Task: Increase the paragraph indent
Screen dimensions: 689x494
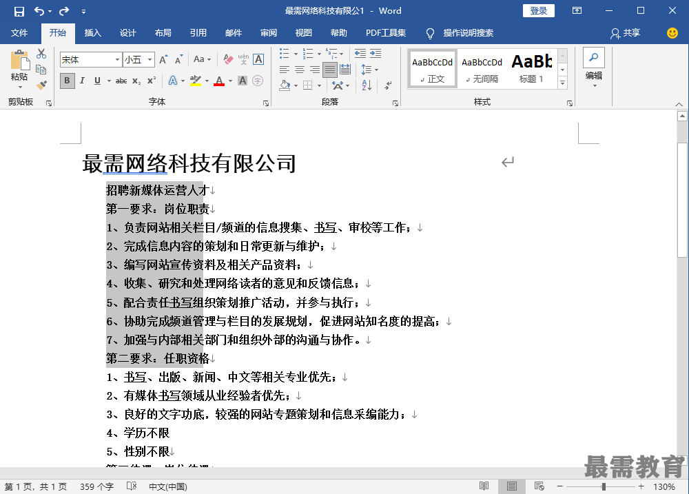Action: click(376, 54)
